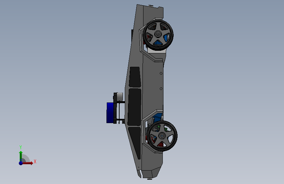Select the large middle black window panel

(x=134, y=107)
